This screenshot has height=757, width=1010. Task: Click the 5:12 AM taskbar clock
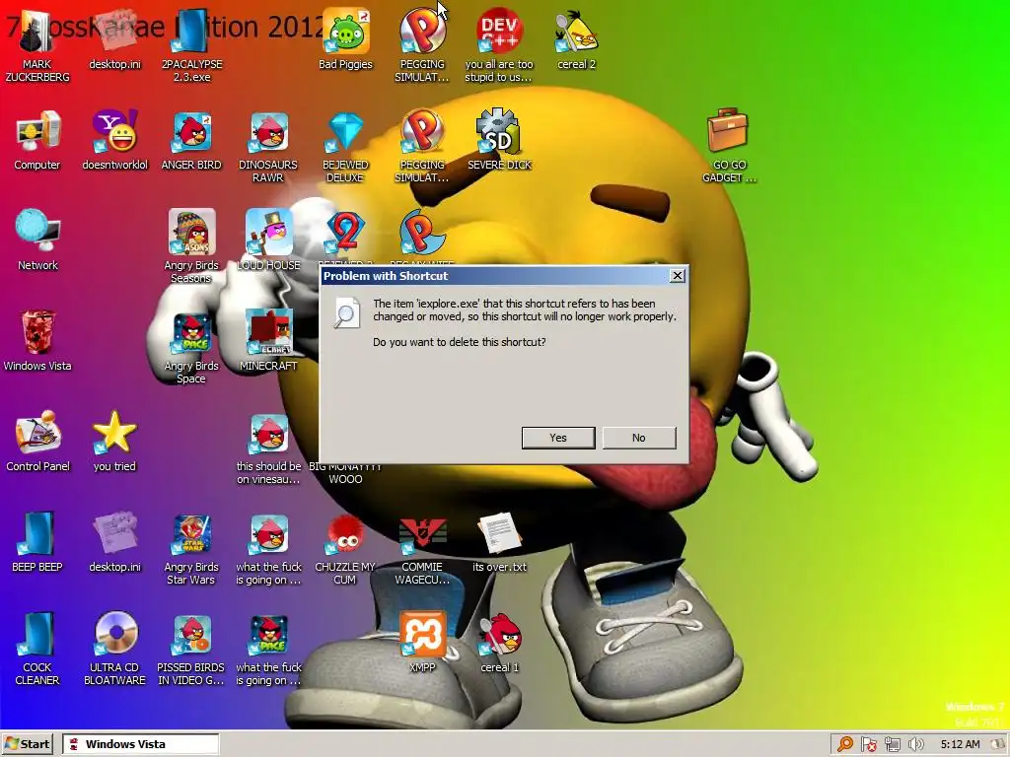click(x=960, y=745)
